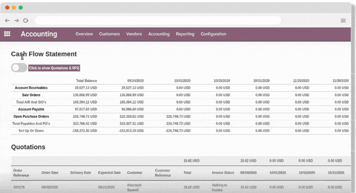Screen dimensions: 356x193
Task: Click the browser address bar
Action: point(159,20)
